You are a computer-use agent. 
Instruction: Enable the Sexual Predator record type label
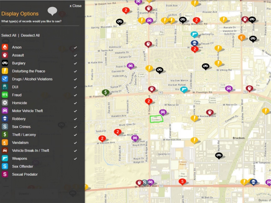click(25, 174)
